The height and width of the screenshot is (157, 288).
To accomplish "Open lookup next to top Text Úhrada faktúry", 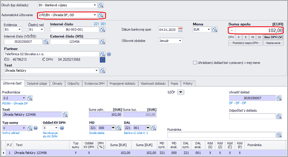I will click(103, 71).
